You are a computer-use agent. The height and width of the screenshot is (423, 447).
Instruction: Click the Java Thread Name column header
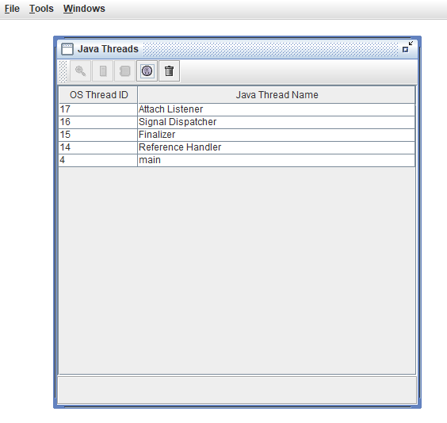(277, 95)
